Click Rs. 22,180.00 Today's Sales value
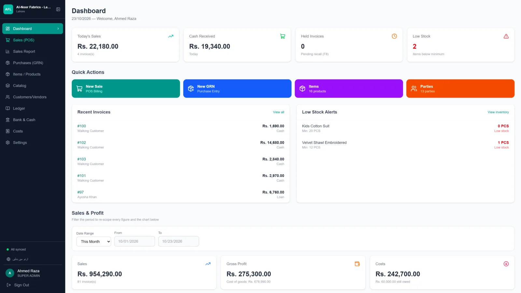Viewport: 521px width, 293px height. pyautogui.click(x=98, y=46)
